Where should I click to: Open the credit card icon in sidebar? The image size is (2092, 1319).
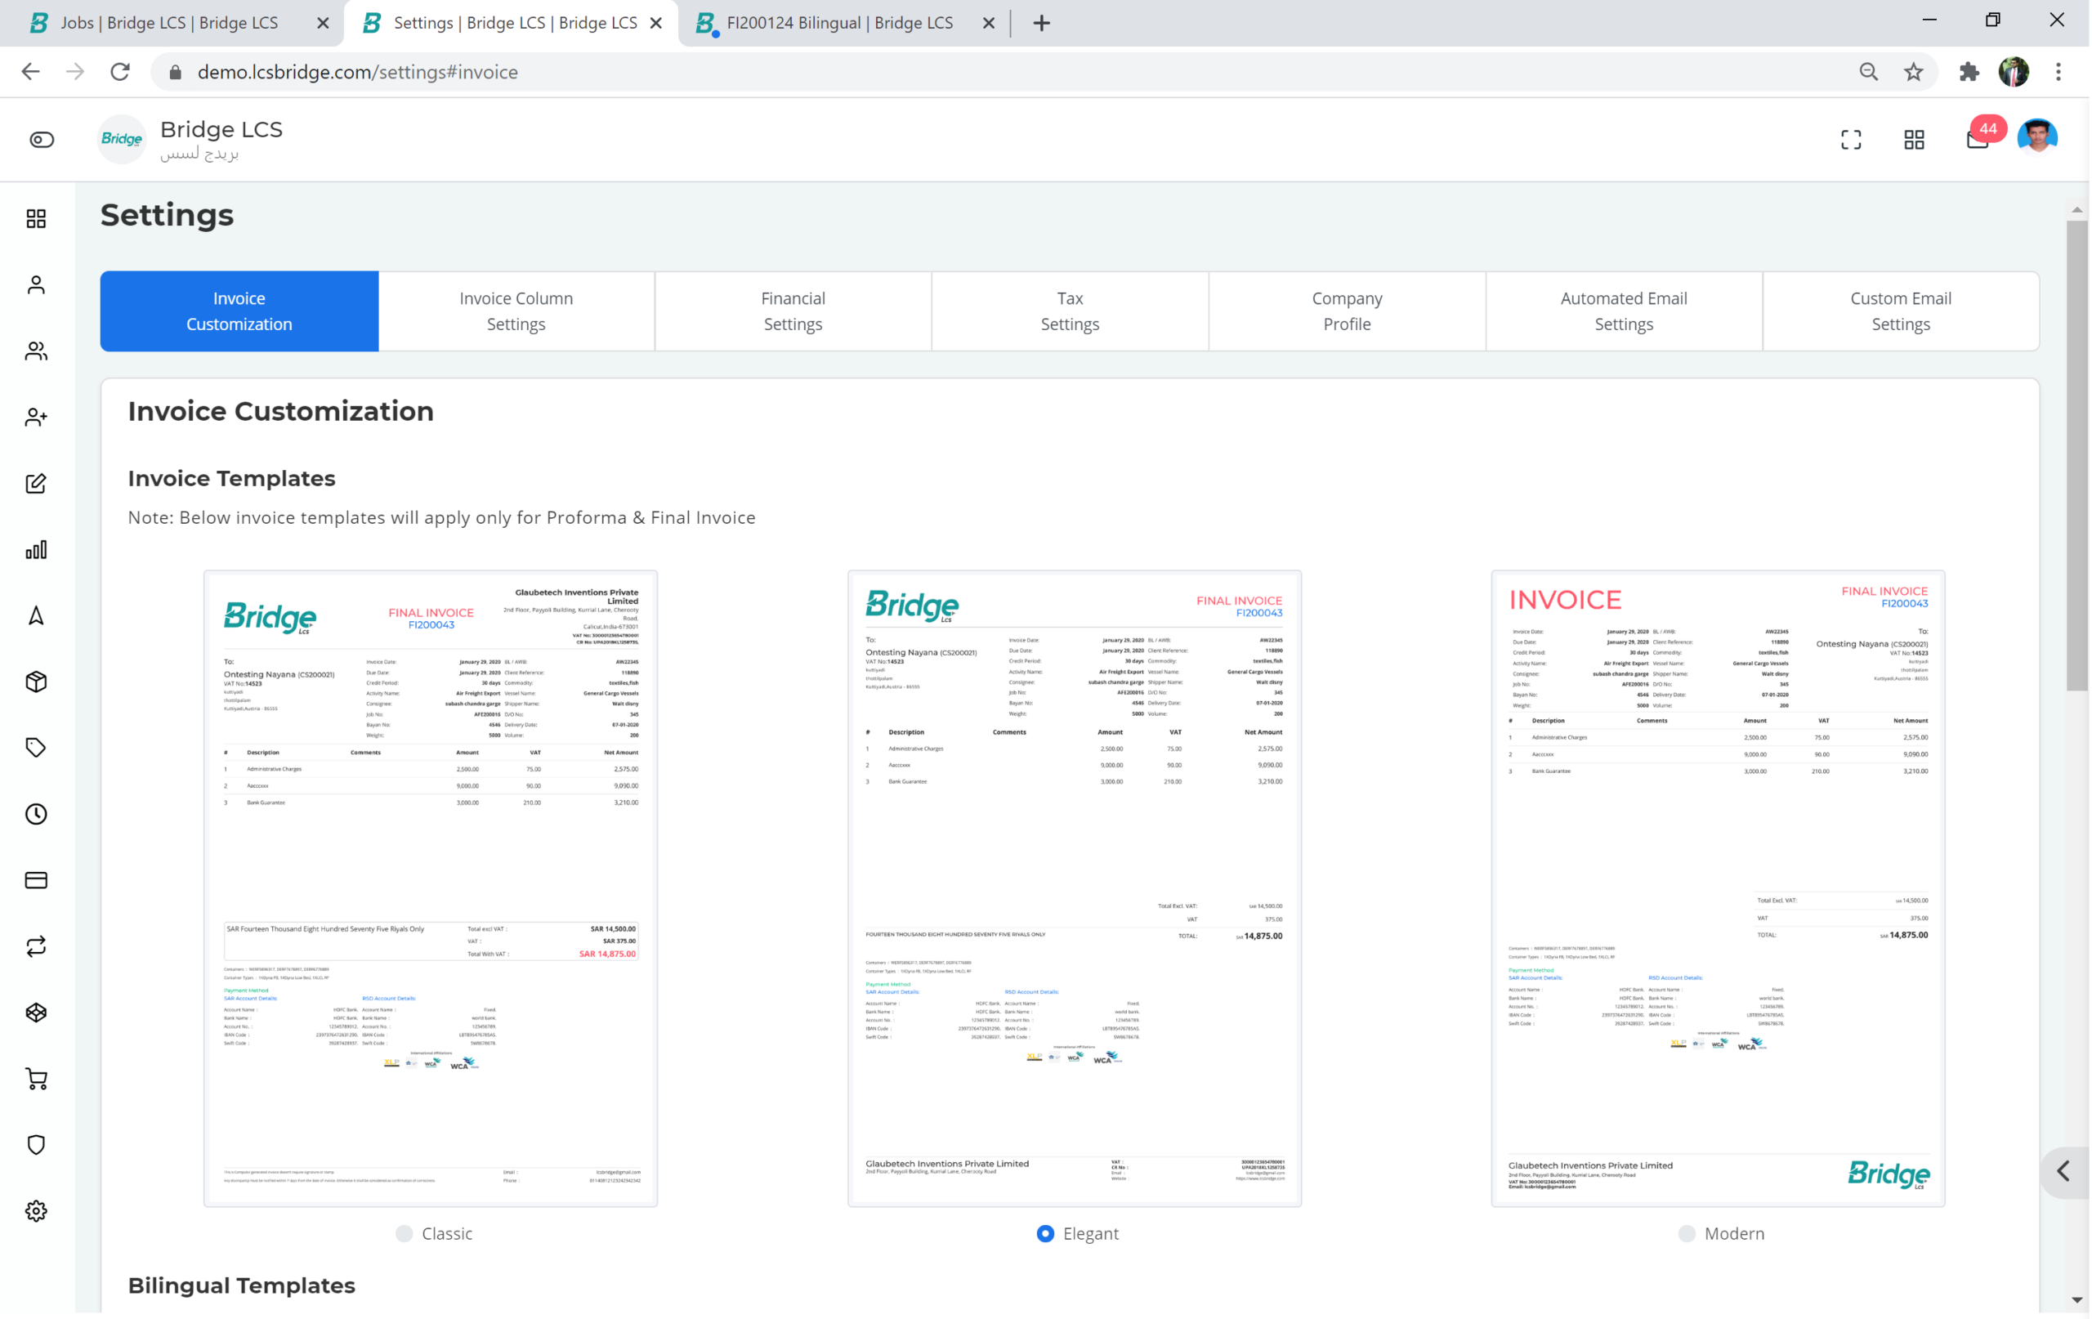(37, 880)
